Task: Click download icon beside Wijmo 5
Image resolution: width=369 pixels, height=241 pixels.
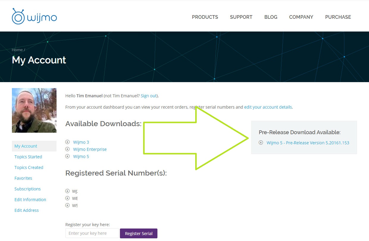Action: (x=67, y=156)
